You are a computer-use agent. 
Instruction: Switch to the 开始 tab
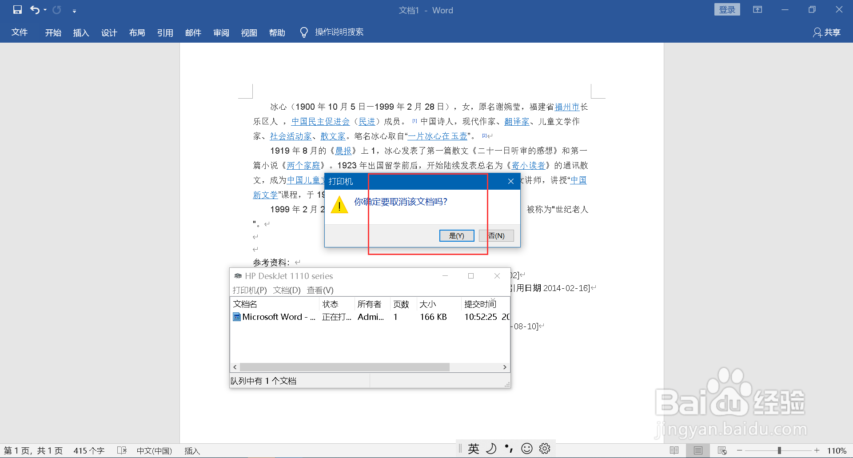[x=53, y=32]
